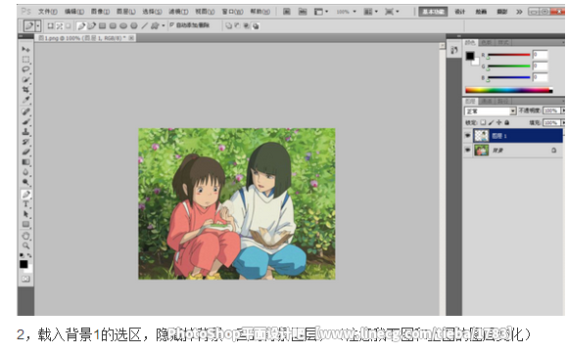Select the Blur tool
The height and width of the screenshot is (352, 567).
[x=25, y=172]
